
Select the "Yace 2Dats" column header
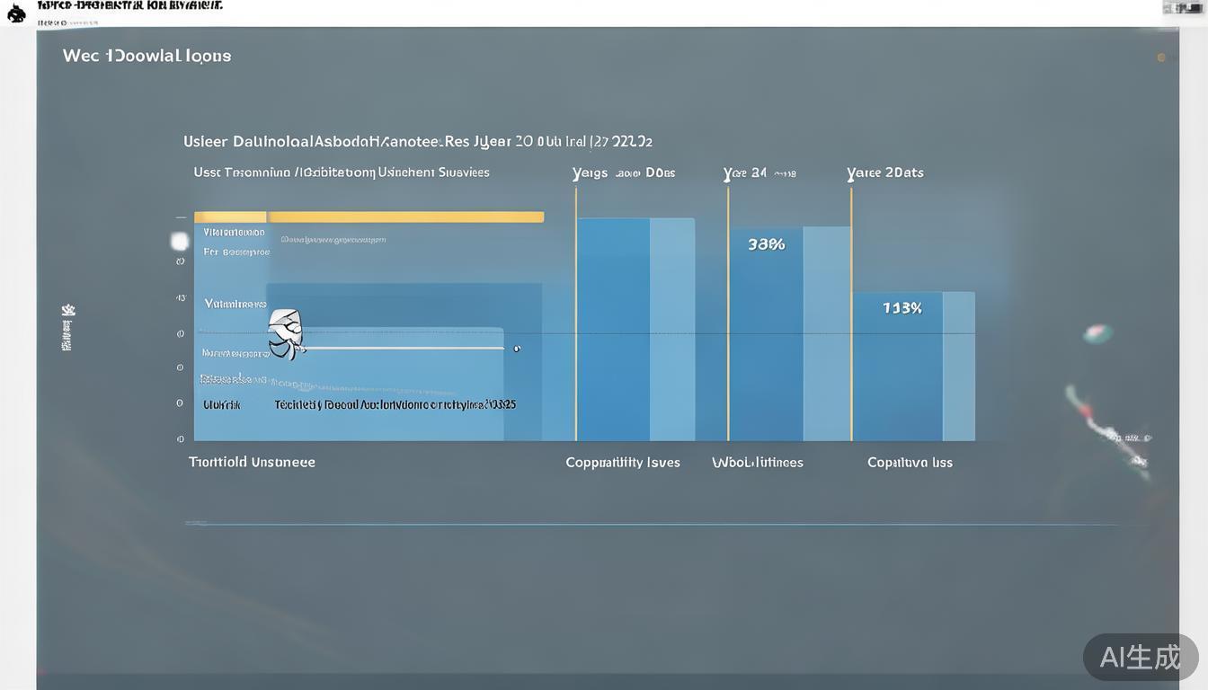pyautogui.click(x=885, y=172)
